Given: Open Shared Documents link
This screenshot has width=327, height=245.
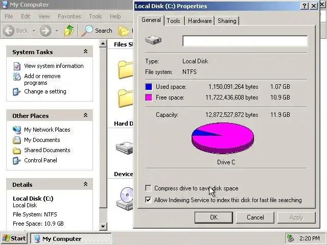Looking at the screenshot, I should coord(47,150).
